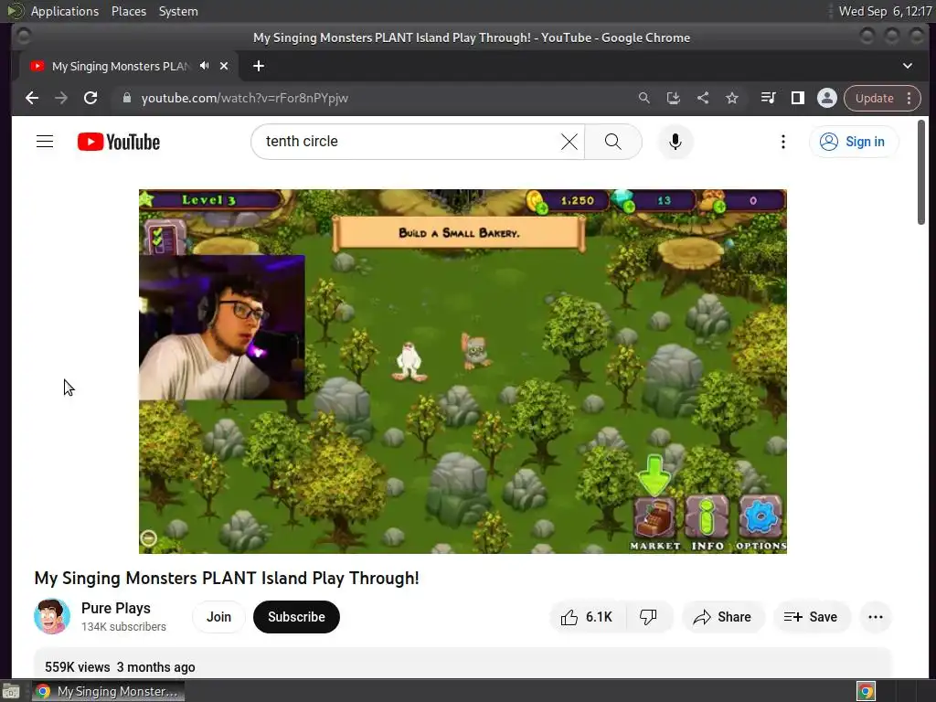
Task: Click the show desktop icon in bottom panel
Action: pyautogui.click(x=11, y=691)
